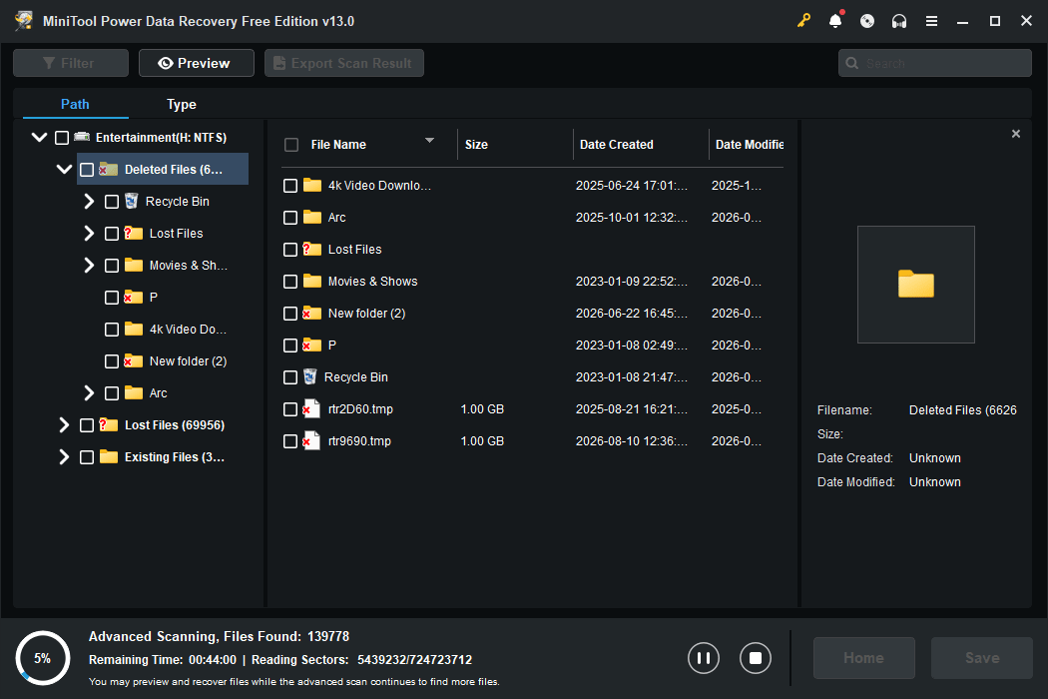Click the 5% scan progress ring
This screenshot has height=699, width=1048.
[x=42, y=658]
